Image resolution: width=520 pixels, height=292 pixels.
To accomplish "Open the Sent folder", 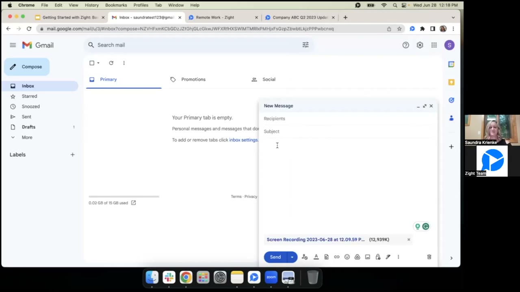I will pyautogui.click(x=39, y=117).
